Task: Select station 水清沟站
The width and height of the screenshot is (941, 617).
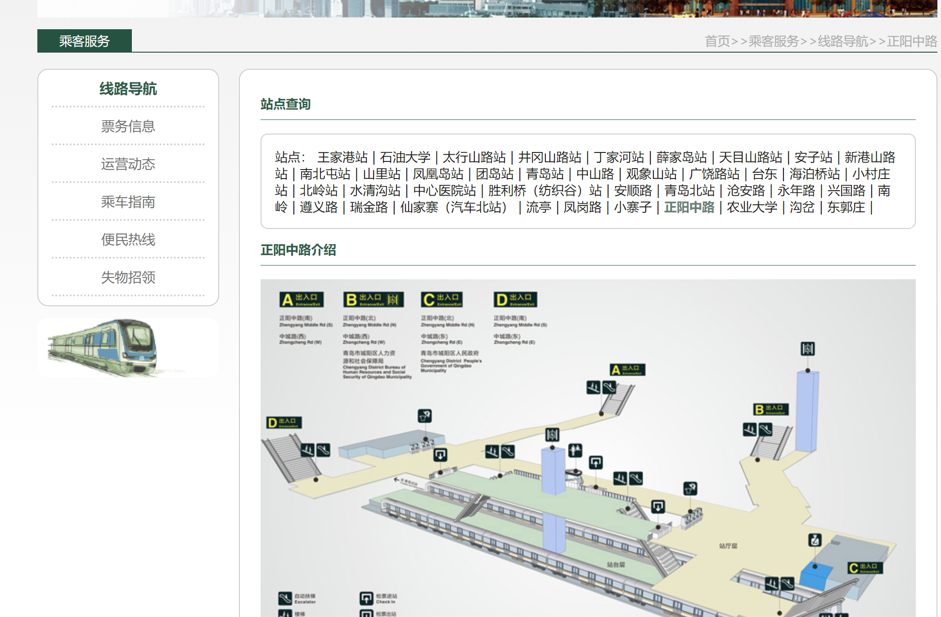Action: (375, 191)
